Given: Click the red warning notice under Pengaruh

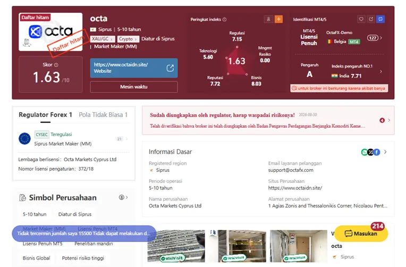Looking at the screenshot, I should [339, 88].
